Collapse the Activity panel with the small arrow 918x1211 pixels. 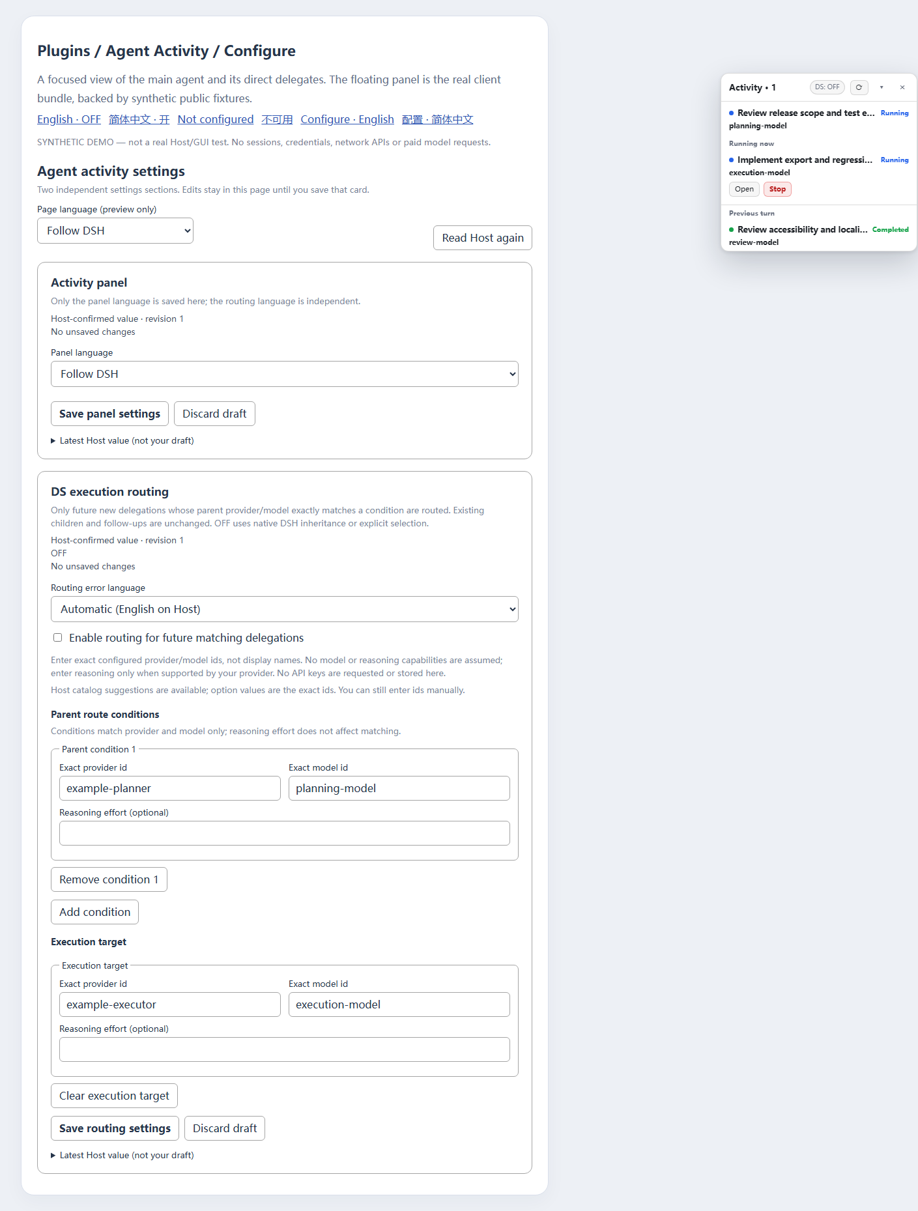click(x=882, y=87)
